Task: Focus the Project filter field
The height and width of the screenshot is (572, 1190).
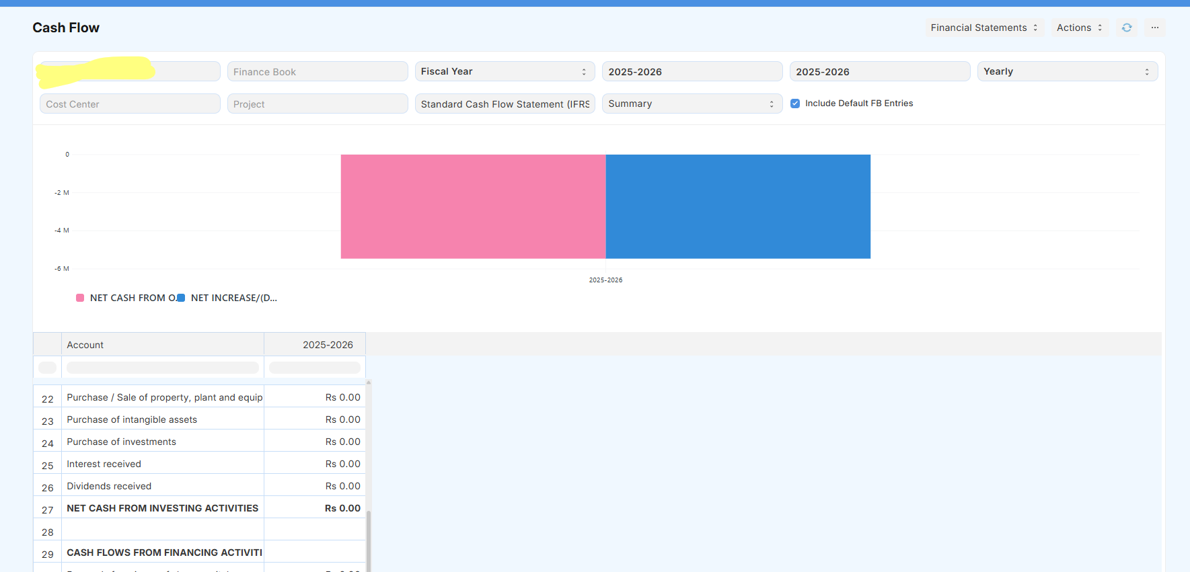Action: click(317, 104)
